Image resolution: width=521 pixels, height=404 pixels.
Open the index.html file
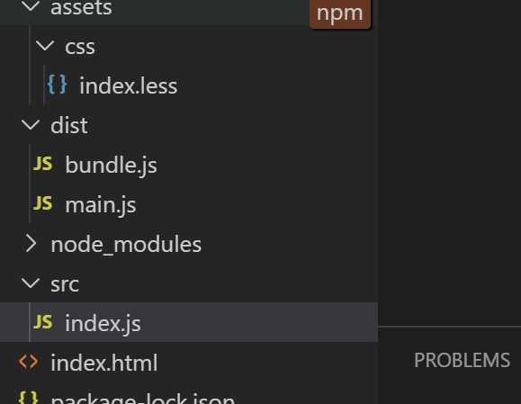click(x=104, y=363)
